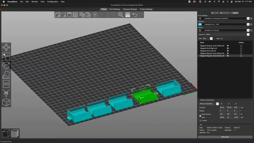Select the Scale gizmo tool

click(6, 57)
